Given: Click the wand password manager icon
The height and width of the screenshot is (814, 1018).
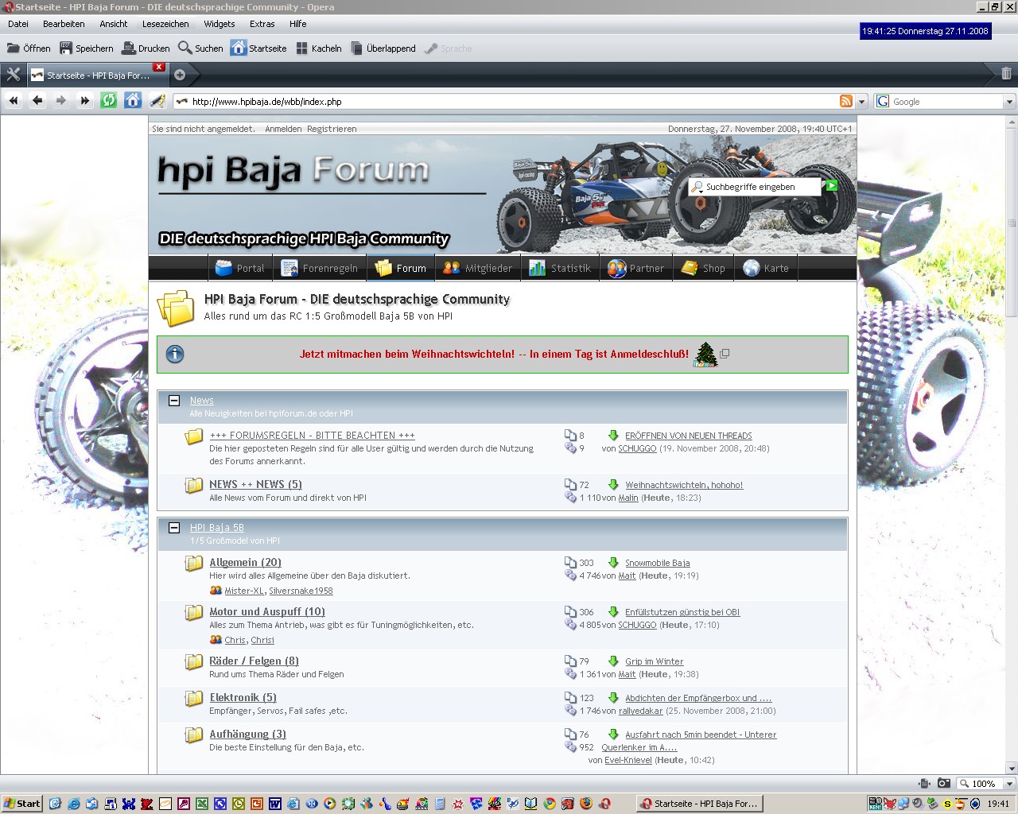Looking at the screenshot, I should point(157,101).
